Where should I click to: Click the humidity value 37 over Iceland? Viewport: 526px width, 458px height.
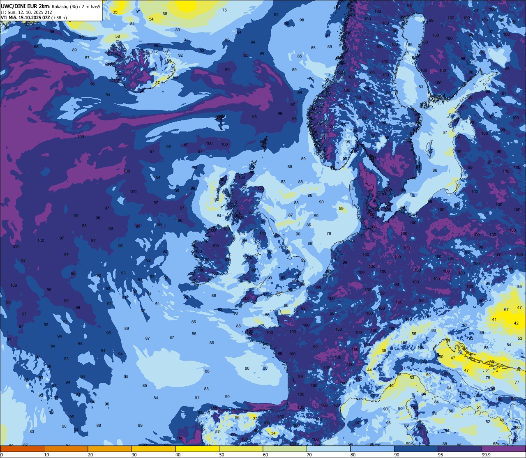(157, 83)
